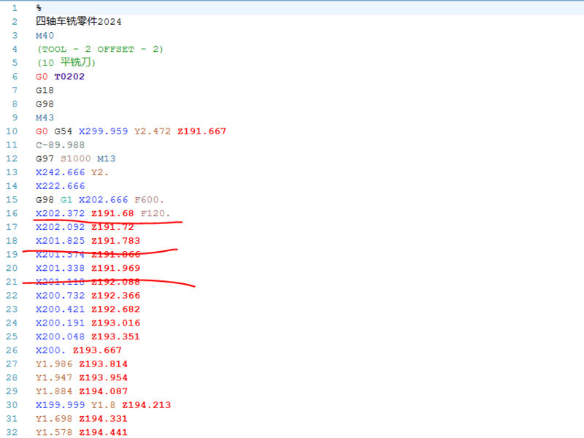Click X200.191 on line 24

click(x=61, y=323)
